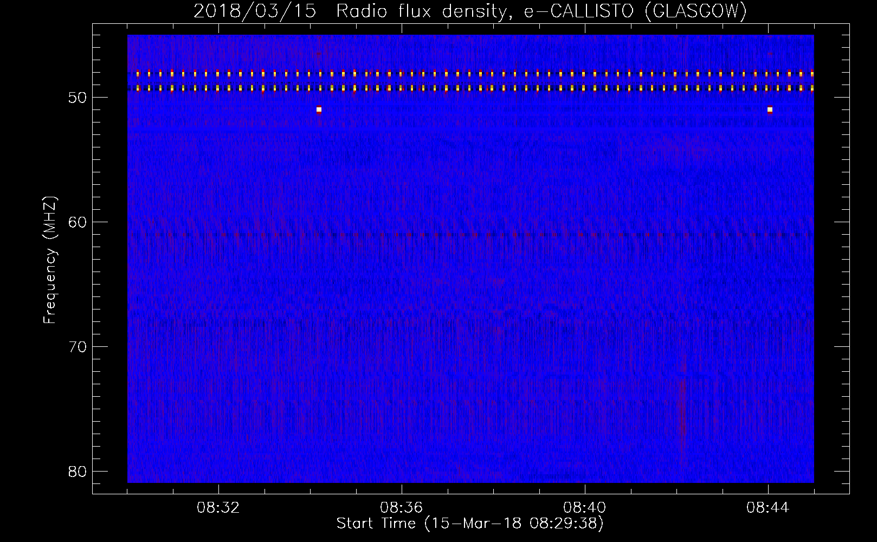Click the 70 frequency tick label
Viewport: 877px width, 542px height.
pos(78,346)
